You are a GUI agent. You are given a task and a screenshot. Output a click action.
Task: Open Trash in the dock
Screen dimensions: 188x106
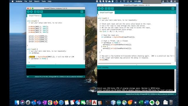click(171, 102)
